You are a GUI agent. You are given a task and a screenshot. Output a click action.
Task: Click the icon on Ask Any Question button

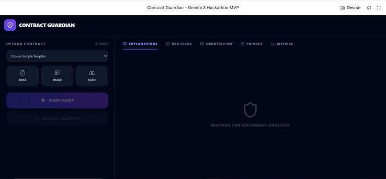[37, 119]
